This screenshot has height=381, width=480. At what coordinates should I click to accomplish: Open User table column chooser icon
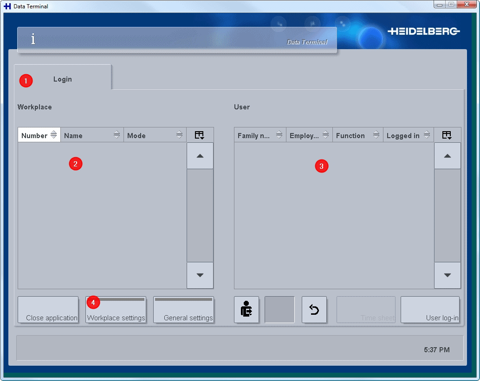[x=447, y=135]
